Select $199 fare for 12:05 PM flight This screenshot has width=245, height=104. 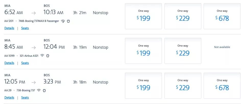coord(143,86)
